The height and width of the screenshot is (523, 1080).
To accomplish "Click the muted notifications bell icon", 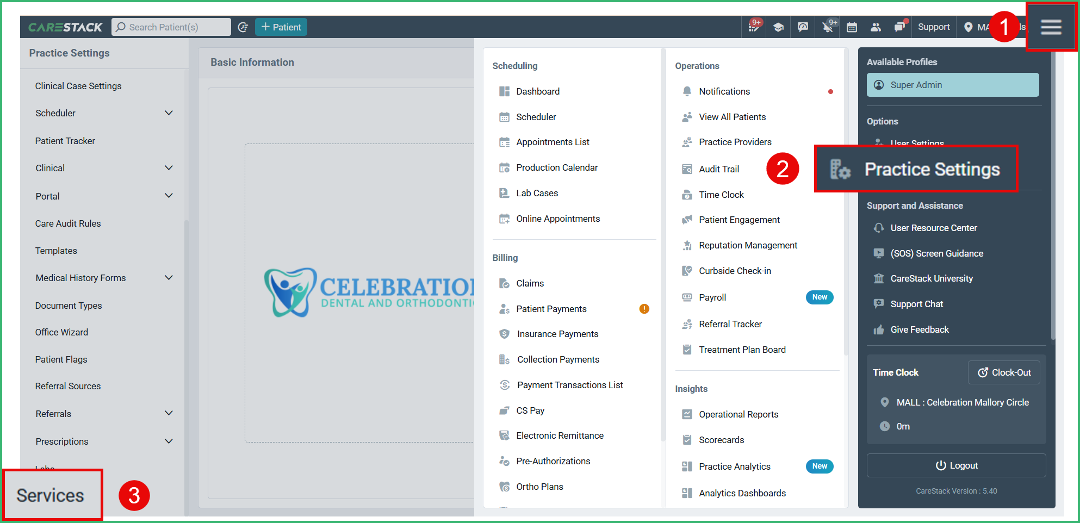I will [x=826, y=27].
